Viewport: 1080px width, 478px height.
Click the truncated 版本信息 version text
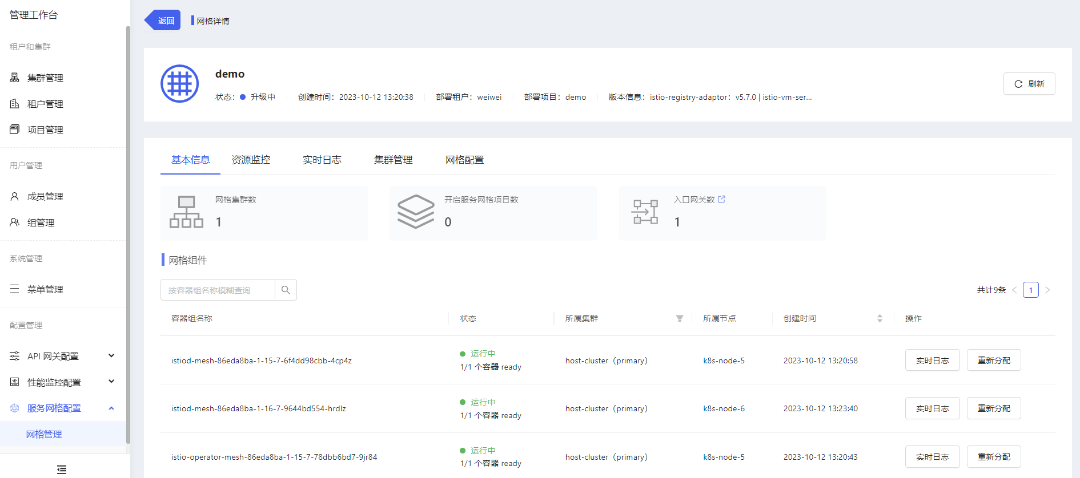[710, 97]
